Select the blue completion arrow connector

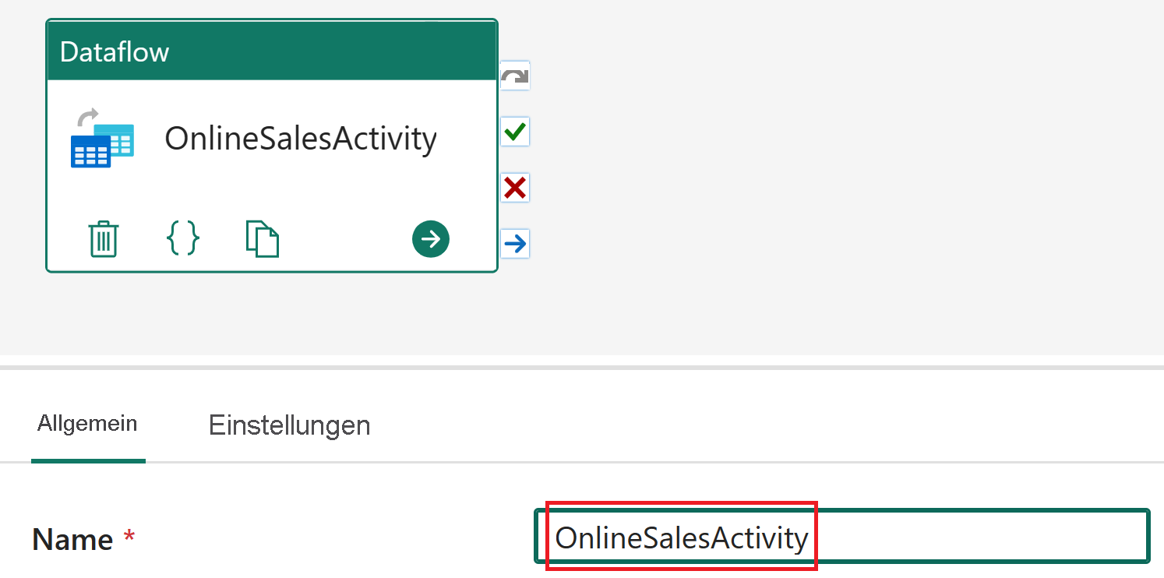pyautogui.click(x=515, y=244)
